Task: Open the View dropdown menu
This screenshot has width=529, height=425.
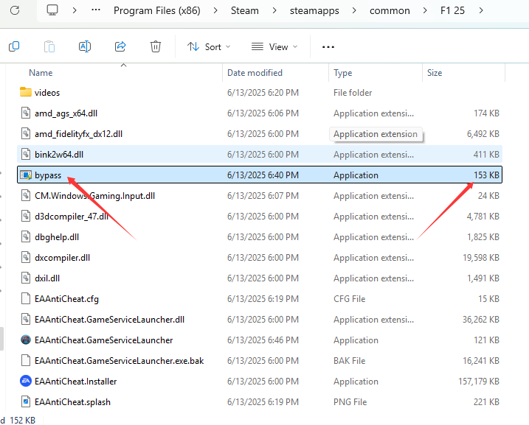Action: click(x=274, y=46)
